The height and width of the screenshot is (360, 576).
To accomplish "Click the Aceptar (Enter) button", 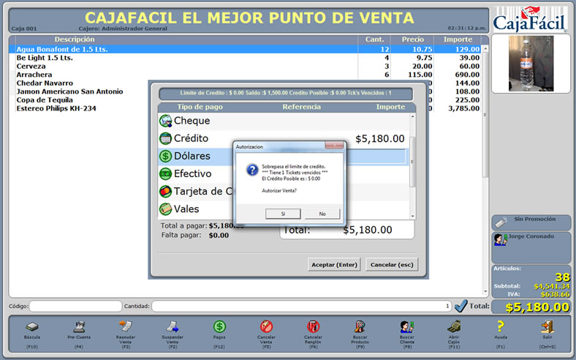I will coord(336,264).
